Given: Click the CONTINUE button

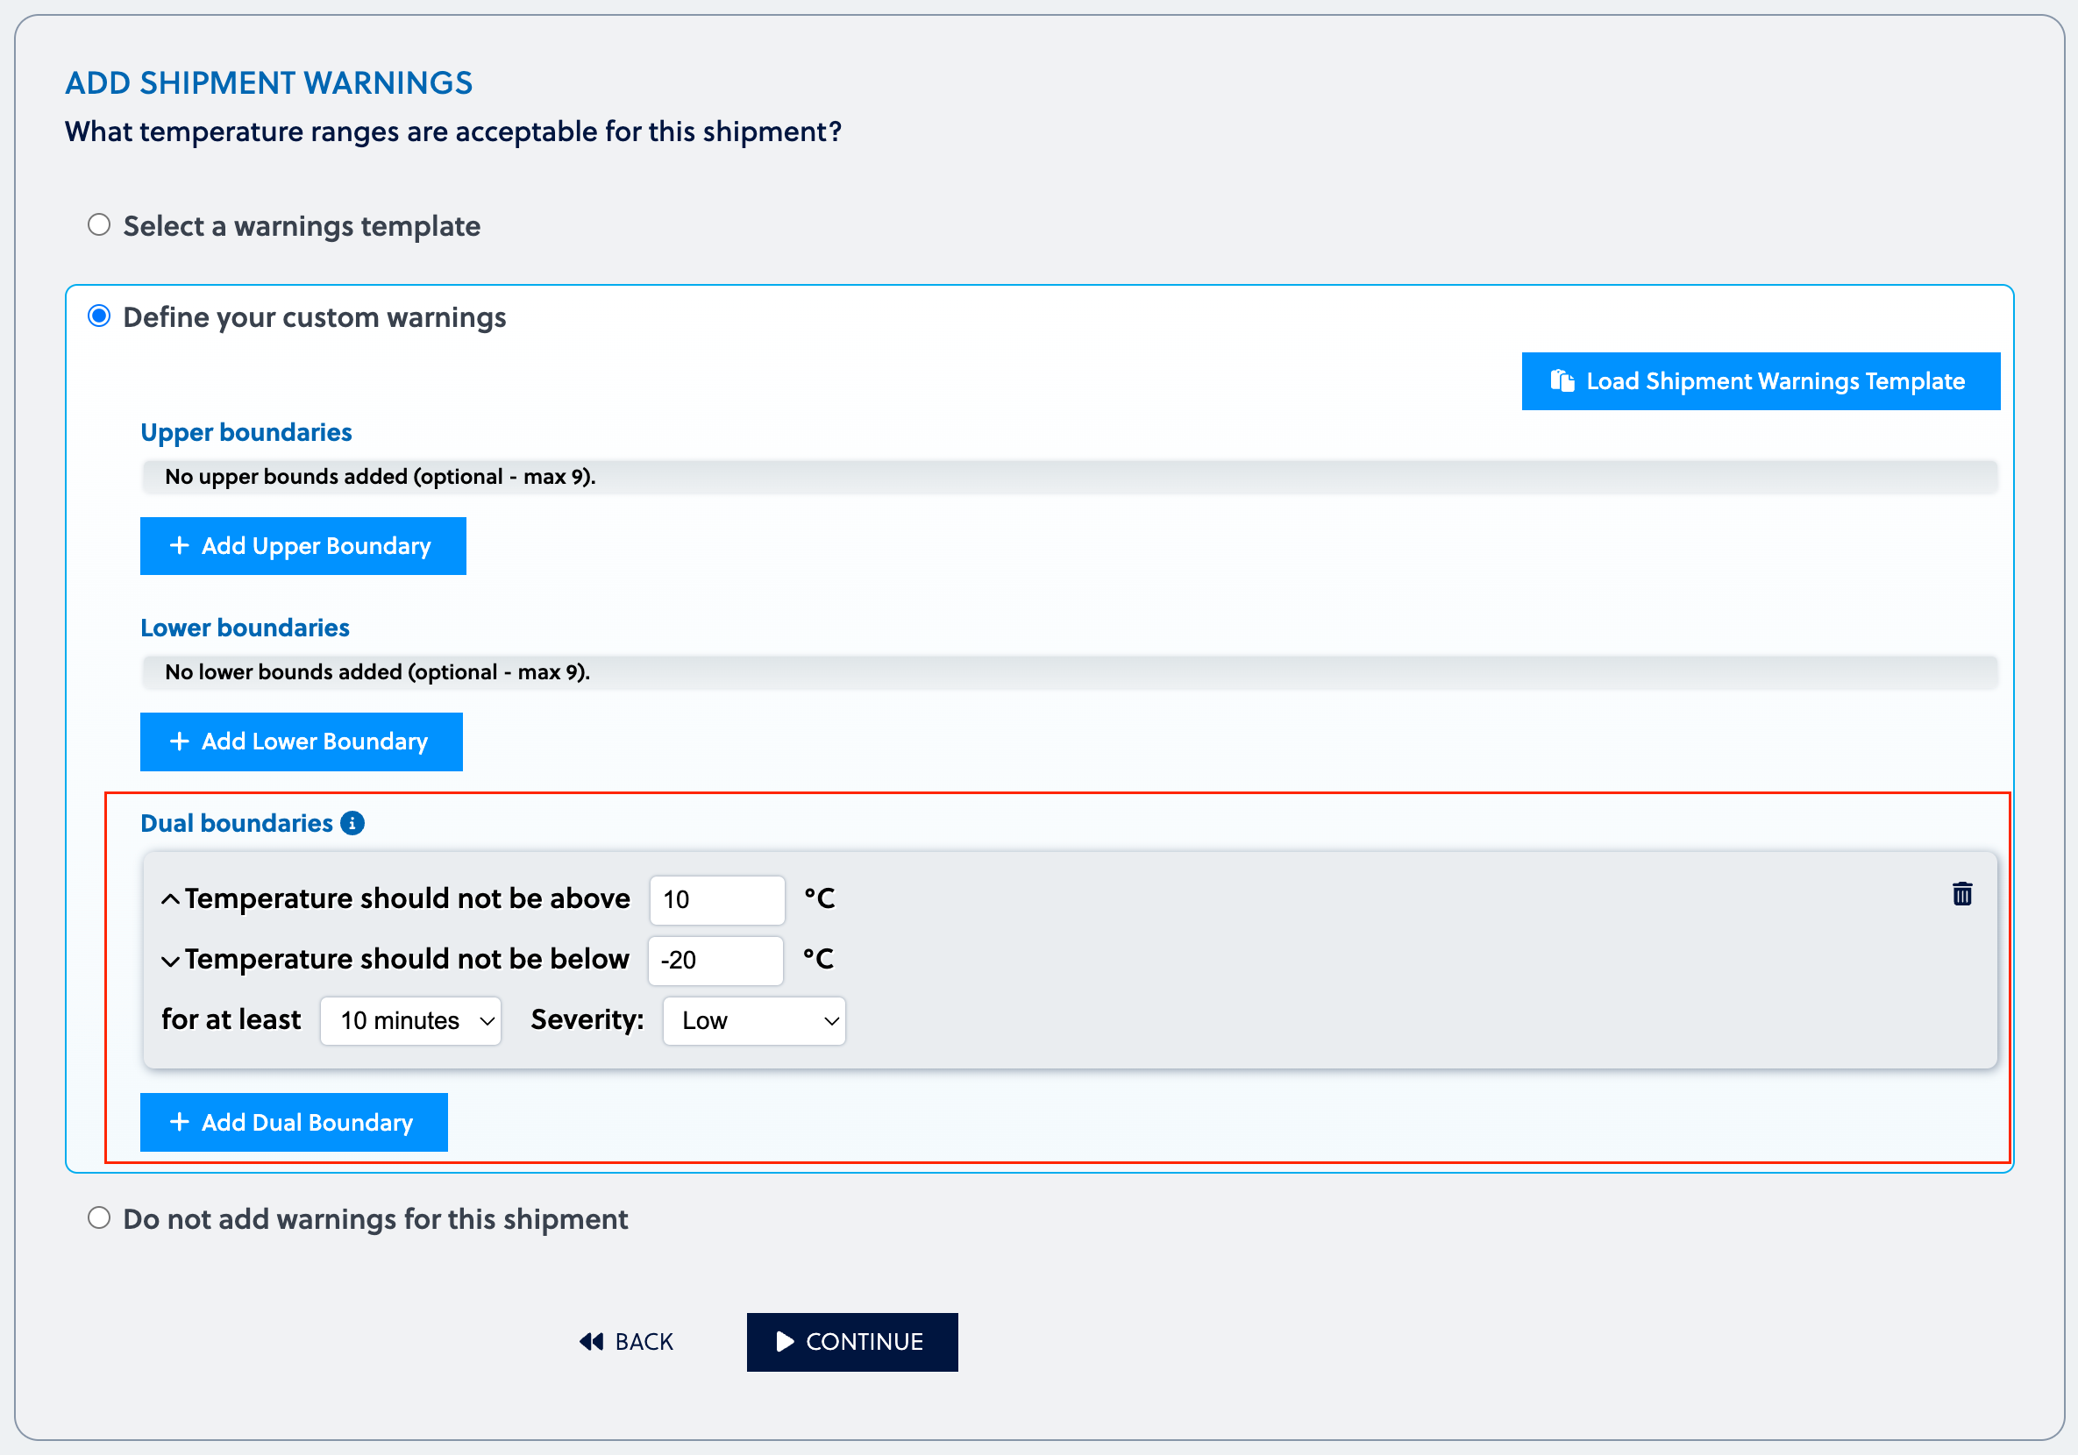Looking at the screenshot, I should click(x=851, y=1342).
